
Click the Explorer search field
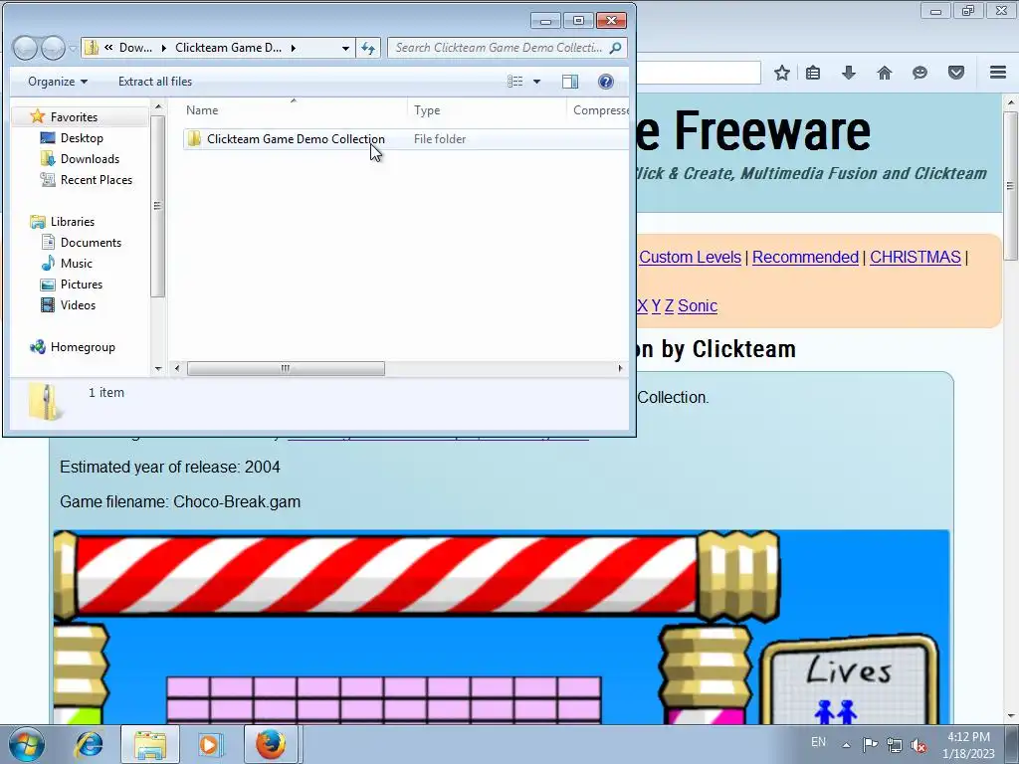pos(507,48)
